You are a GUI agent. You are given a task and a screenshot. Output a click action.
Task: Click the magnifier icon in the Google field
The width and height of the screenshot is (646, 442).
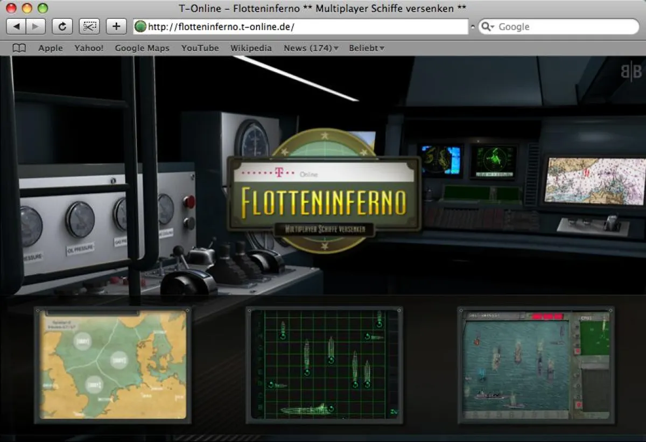(487, 26)
